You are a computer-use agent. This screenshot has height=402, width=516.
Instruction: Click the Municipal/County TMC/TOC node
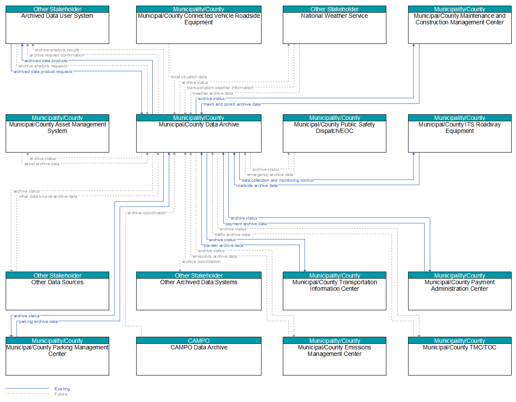pyautogui.click(x=460, y=356)
